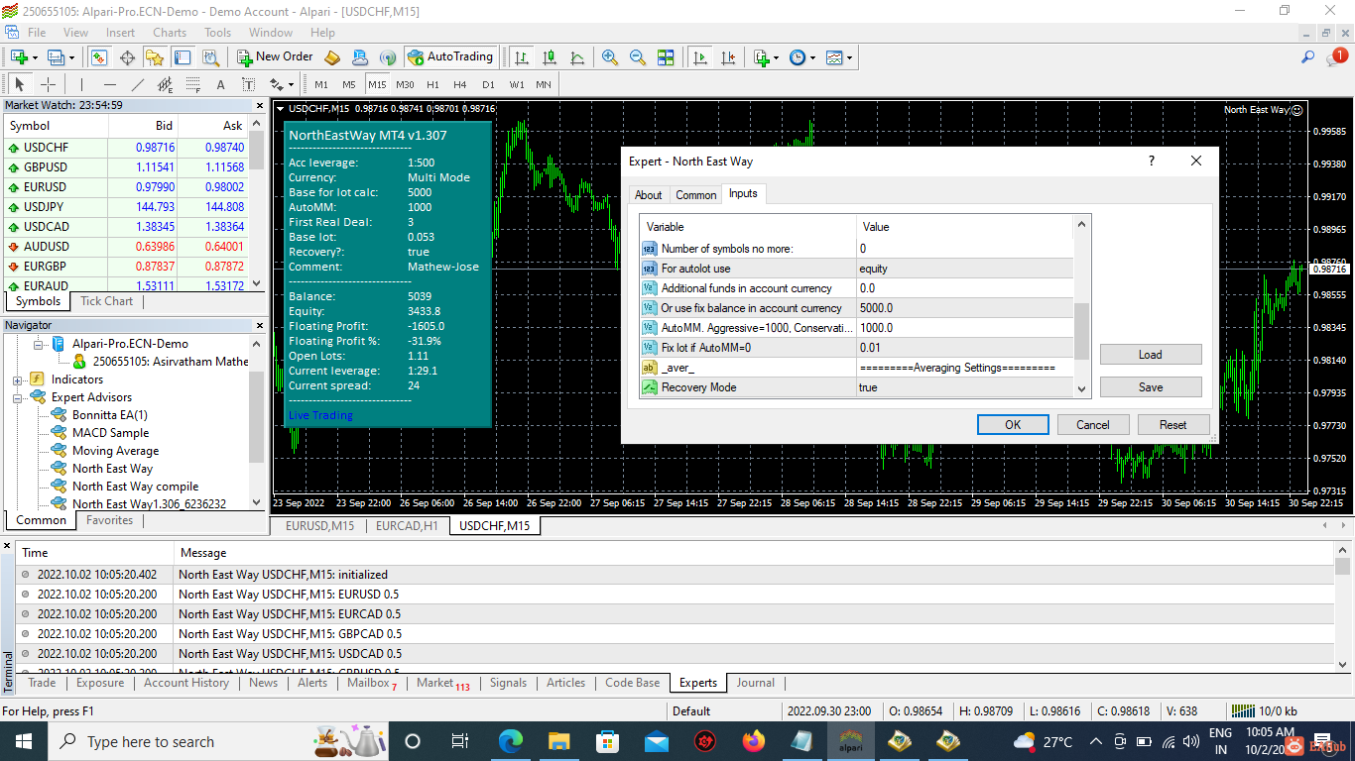Toggle the Navigator star-folder icon
Image resolution: width=1355 pixels, height=761 pixels.
click(155, 57)
